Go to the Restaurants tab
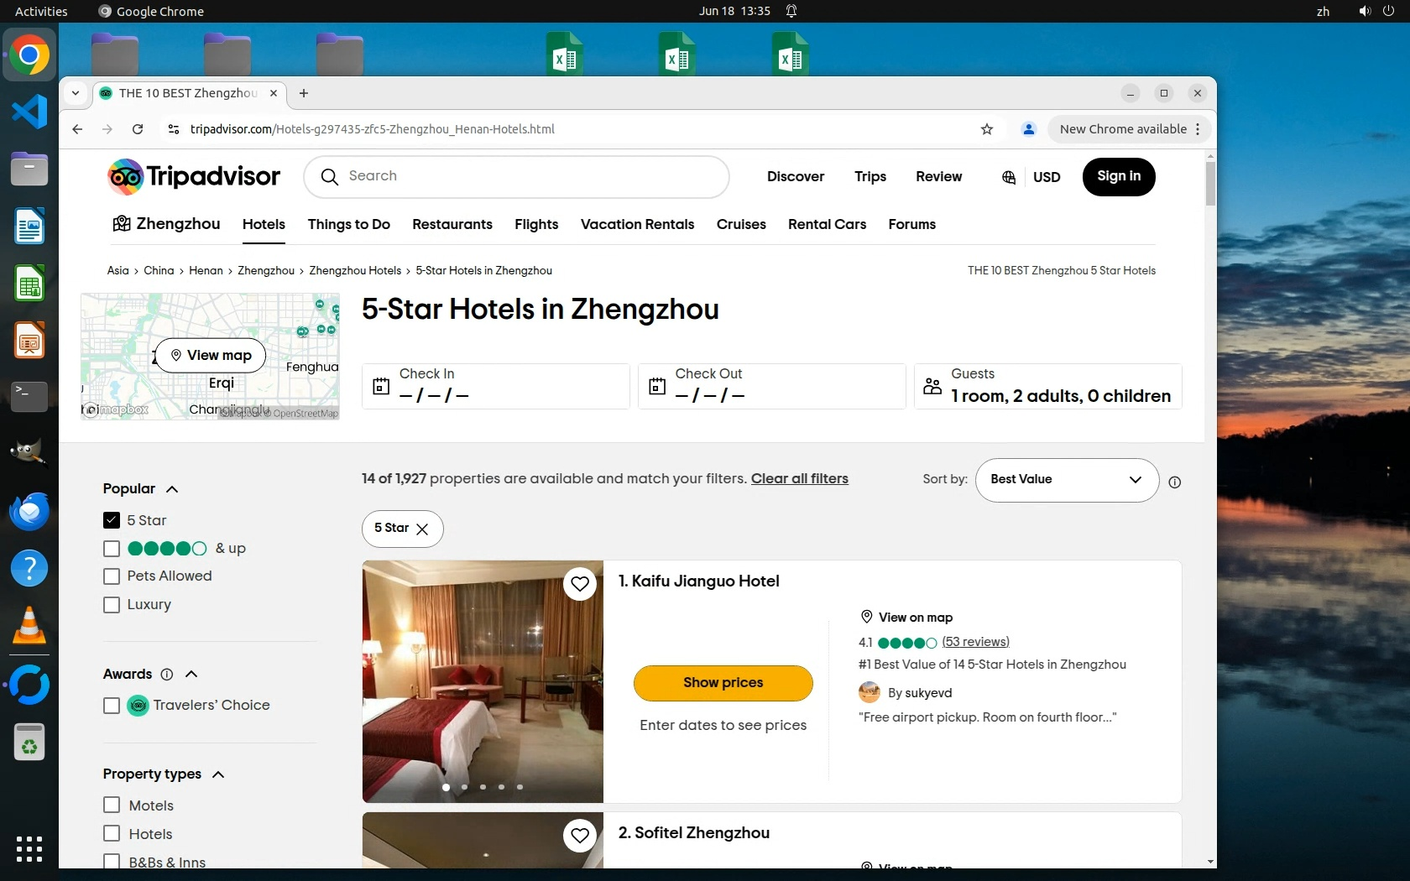Image resolution: width=1410 pixels, height=881 pixels. 452,224
